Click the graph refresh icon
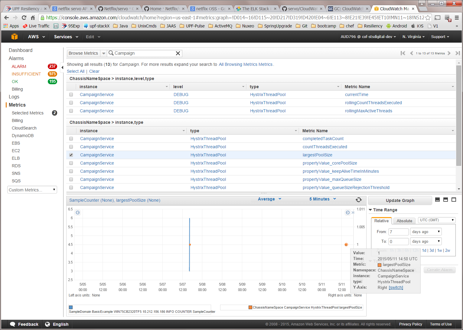Image resolution: width=463 pixels, height=330 pixels. tap(359, 200)
